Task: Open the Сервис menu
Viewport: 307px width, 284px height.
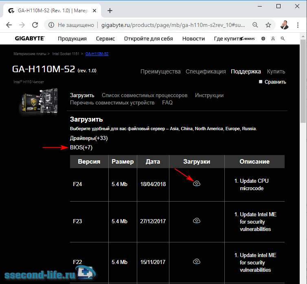Action: click(105, 39)
